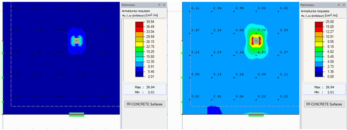Click the 3.16 value in the dark blue plot
Image resolution: width=347 pixels, height=130 pixels.
click(x=38, y=30)
